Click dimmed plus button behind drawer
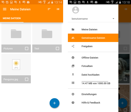 point(123,103)
